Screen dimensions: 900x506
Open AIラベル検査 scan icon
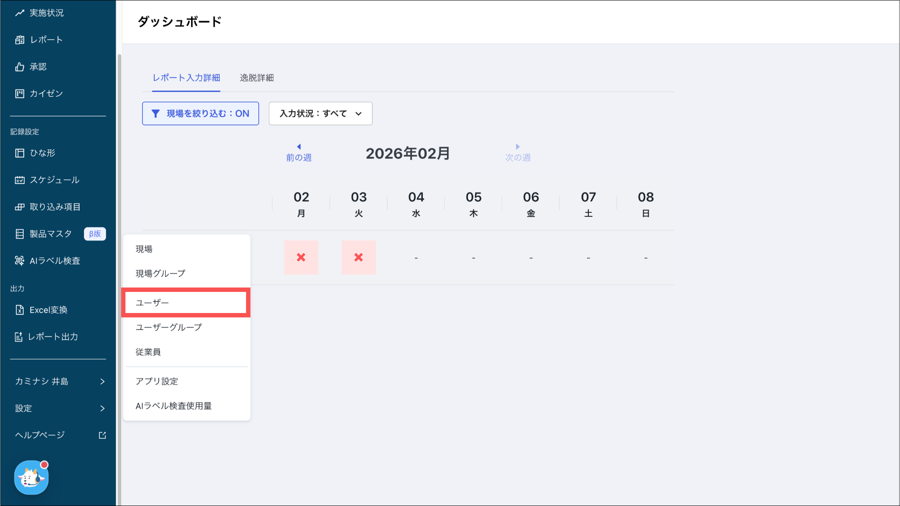click(19, 261)
